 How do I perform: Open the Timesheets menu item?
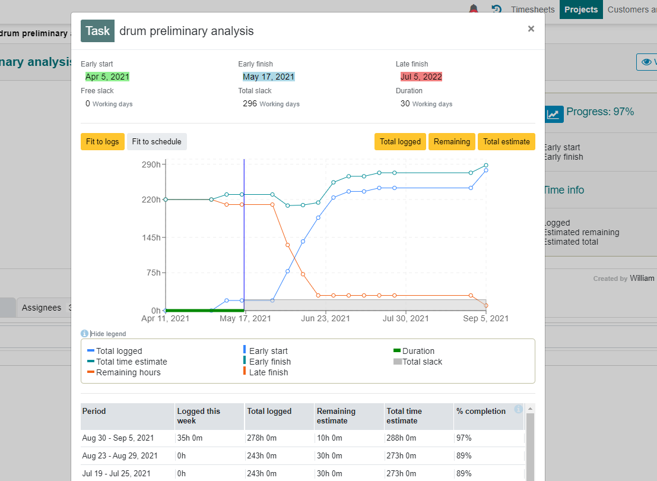pyautogui.click(x=532, y=10)
